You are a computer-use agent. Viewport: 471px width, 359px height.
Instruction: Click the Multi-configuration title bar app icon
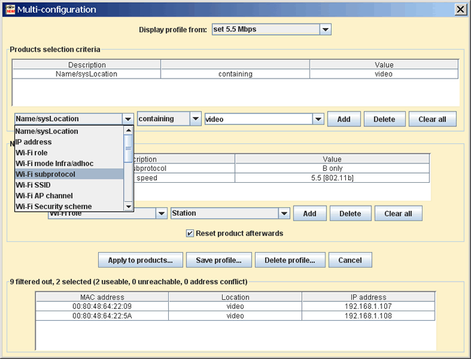click(x=8, y=9)
